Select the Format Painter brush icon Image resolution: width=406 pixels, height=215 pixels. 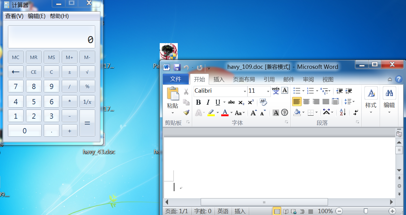pos(186,113)
